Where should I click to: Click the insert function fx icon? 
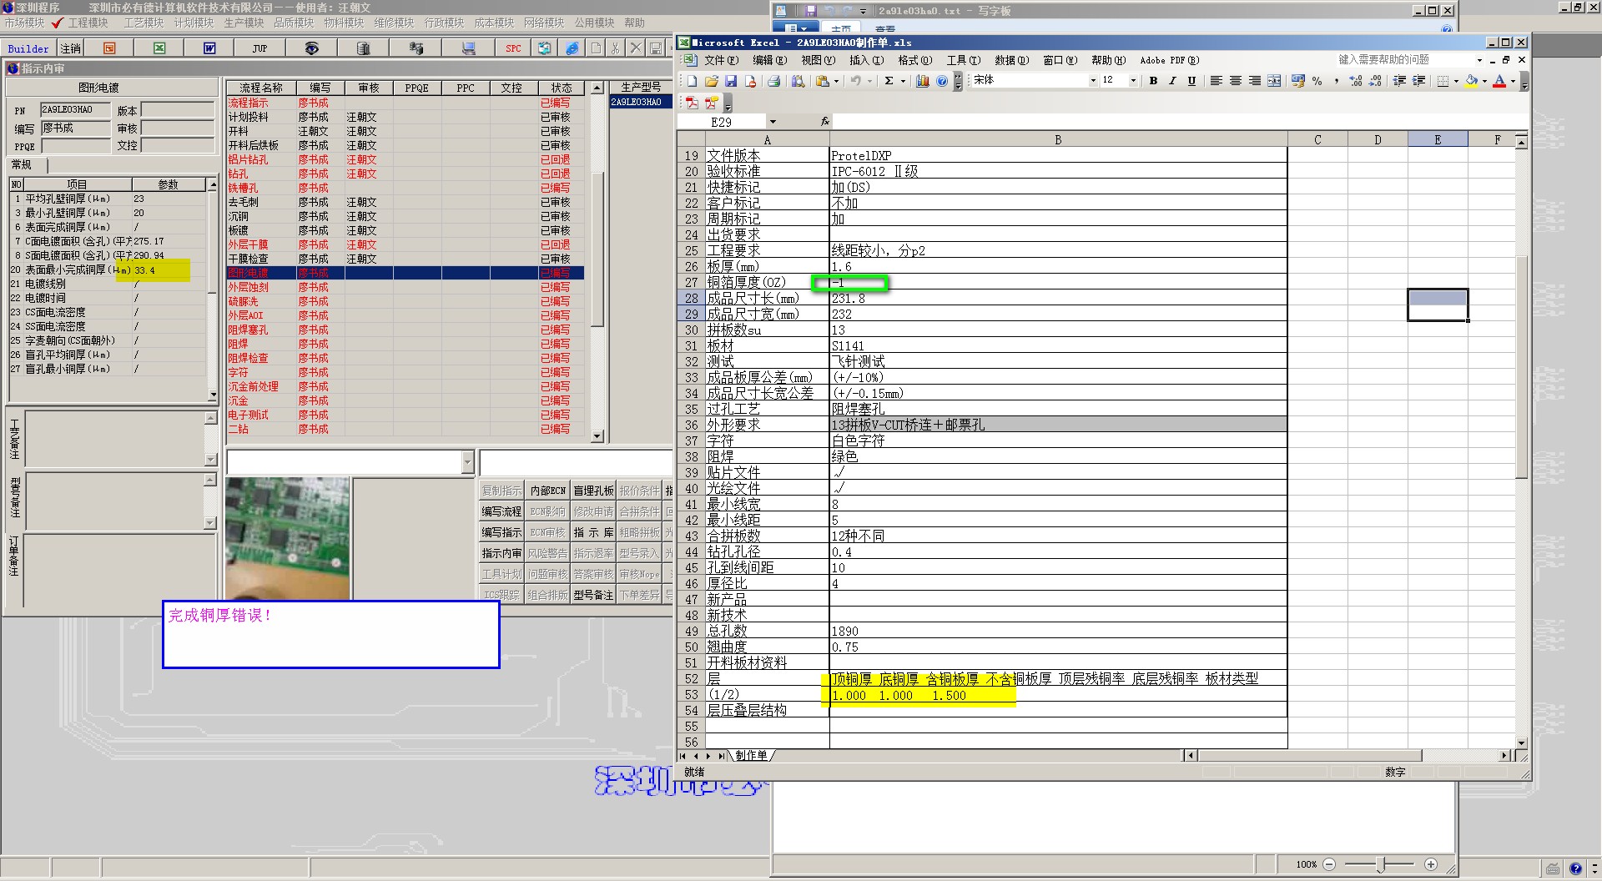824,122
